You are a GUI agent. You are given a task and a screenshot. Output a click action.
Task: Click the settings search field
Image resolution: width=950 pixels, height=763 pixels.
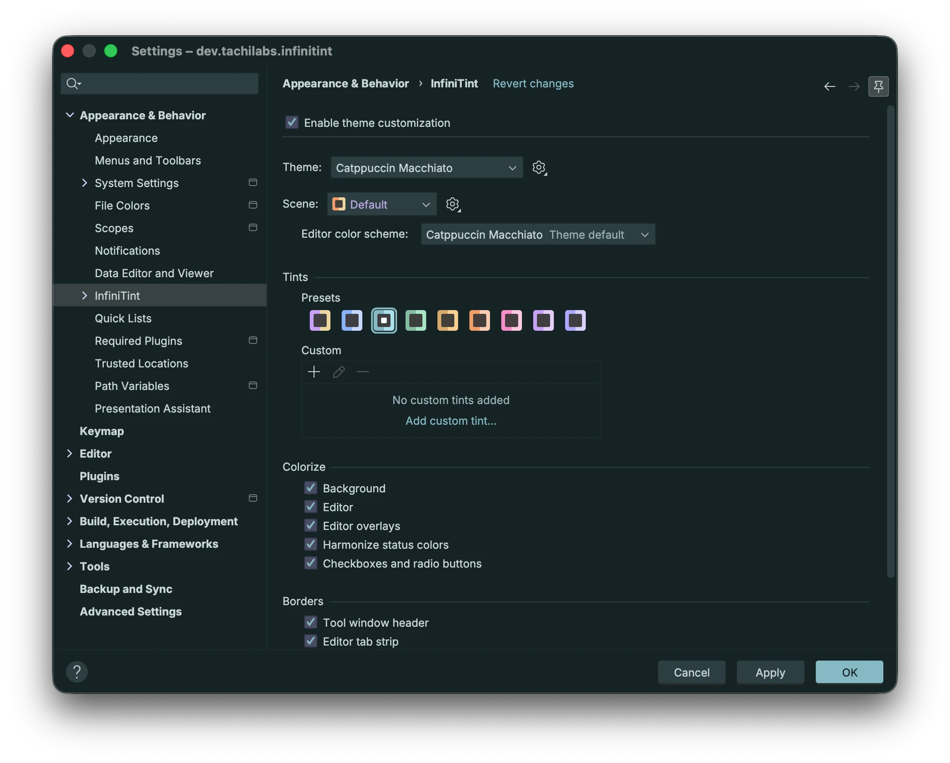pyautogui.click(x=159, y=84)
